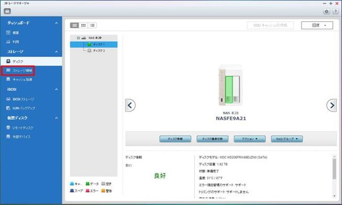Click the ディスク icon in the sidebar

click(9, 61)
